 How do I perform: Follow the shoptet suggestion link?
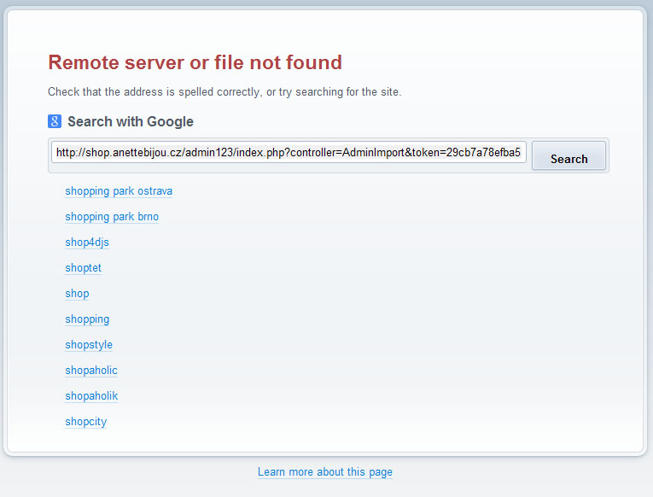(84, 268)
